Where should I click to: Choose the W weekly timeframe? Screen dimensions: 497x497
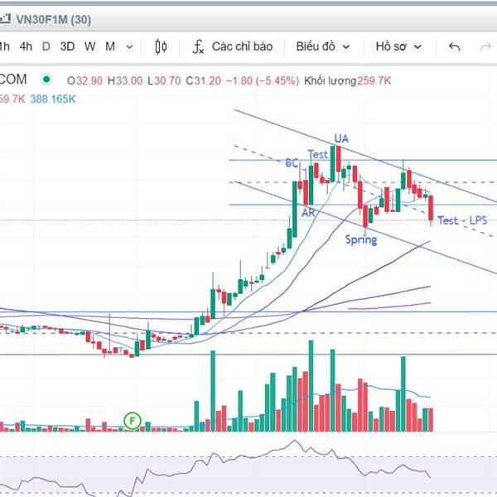[89, 46]
